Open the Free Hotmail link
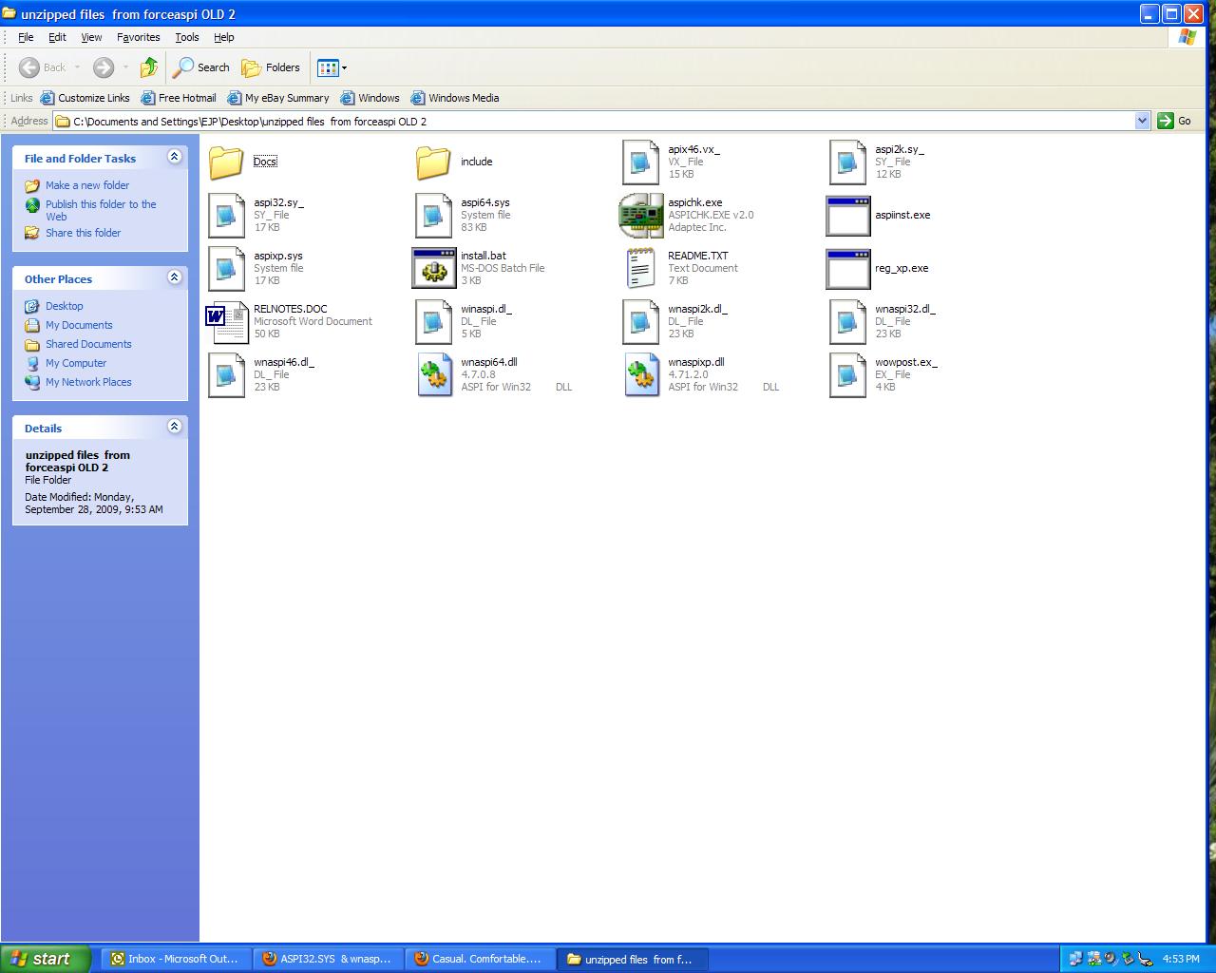1216x973 pixels. coord(178,98)
